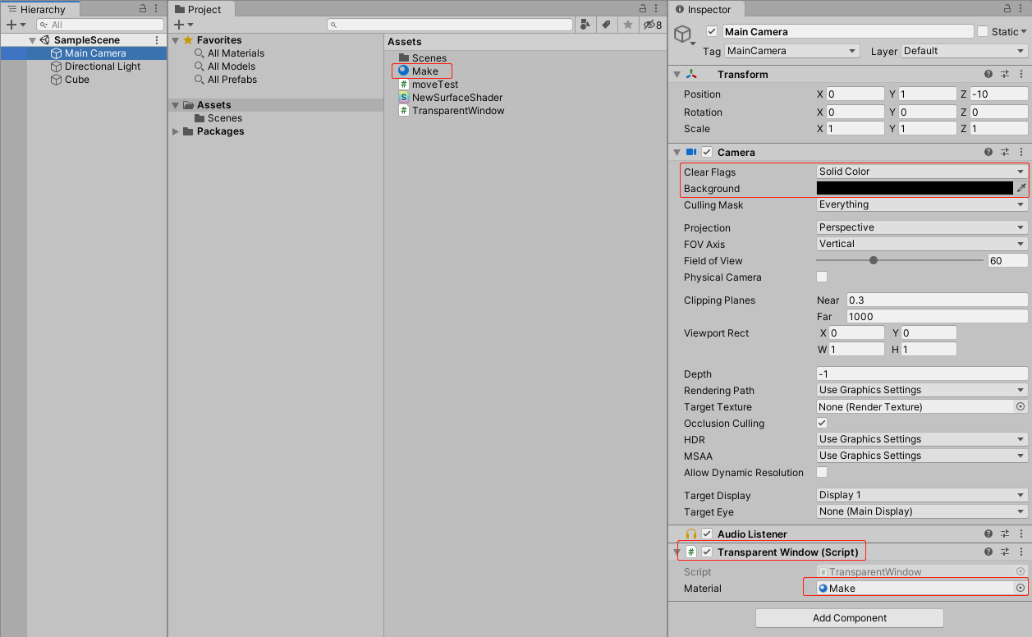The width and height of the screenshot is (1032, 637).
Task: Click the Project panel lock icon
Action: pos(644,8)
